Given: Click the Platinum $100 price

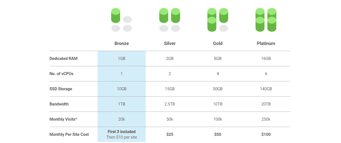Looking at the screenshot, I should [266, 134].
